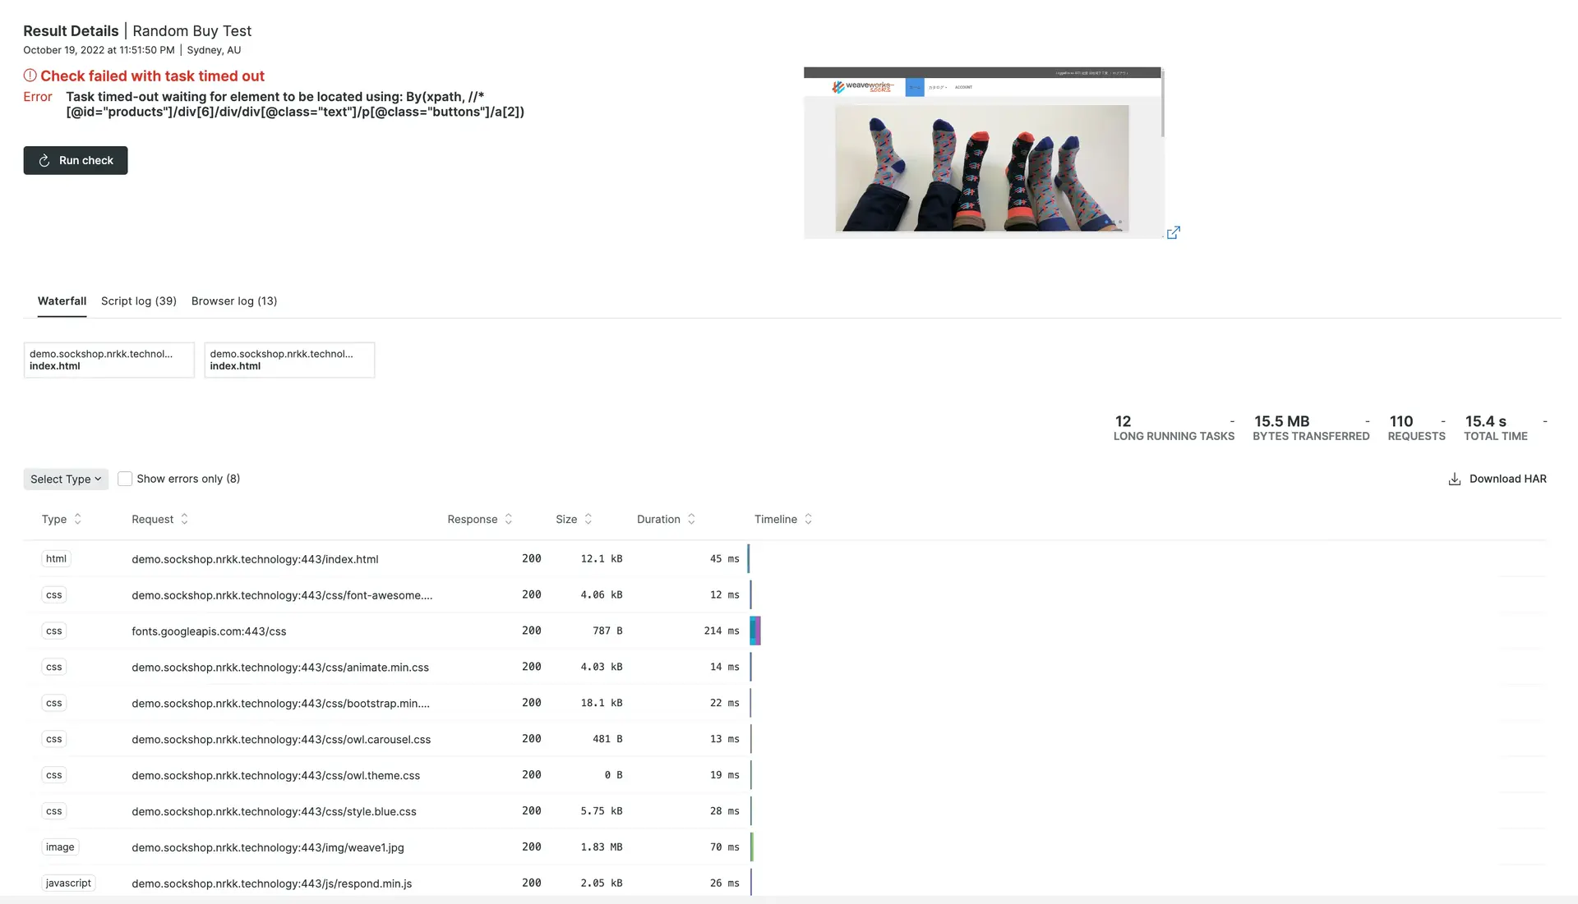
Task: Click the Download HAR icon
Action: tap(1454, 479)
